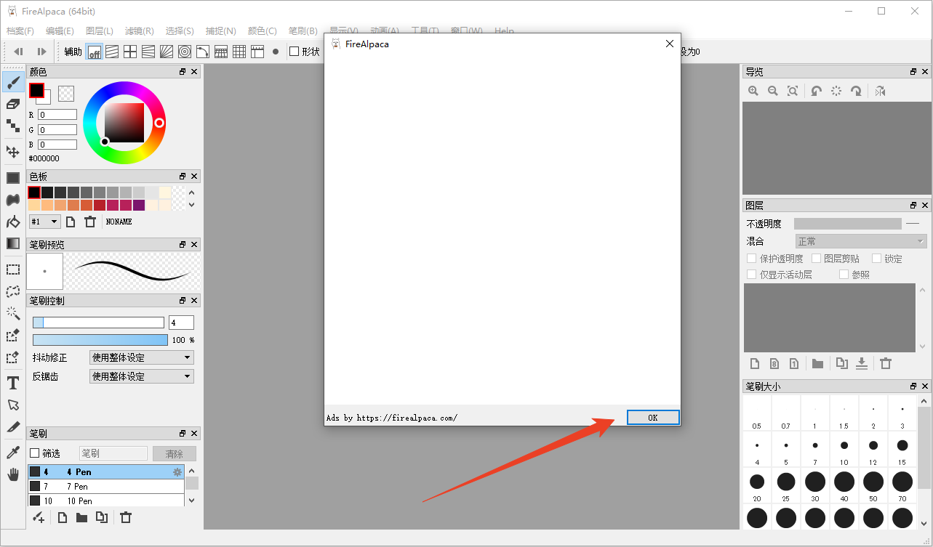The height and width of the screenshot is (547, 933).
Task: Select the Text tool
Action: pyautogui.click(x=13, y=383)
